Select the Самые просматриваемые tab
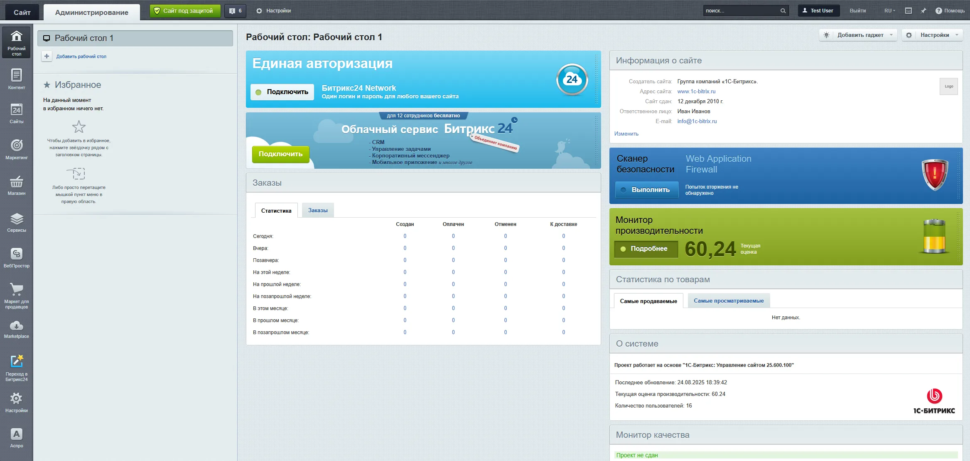 coord(729,301)
